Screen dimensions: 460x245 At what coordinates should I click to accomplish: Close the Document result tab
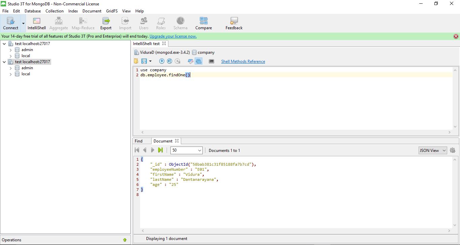(x=177, y=141)
